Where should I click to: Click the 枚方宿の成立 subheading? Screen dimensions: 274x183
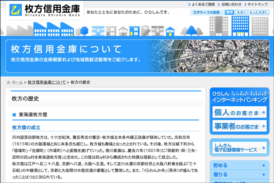26,128
